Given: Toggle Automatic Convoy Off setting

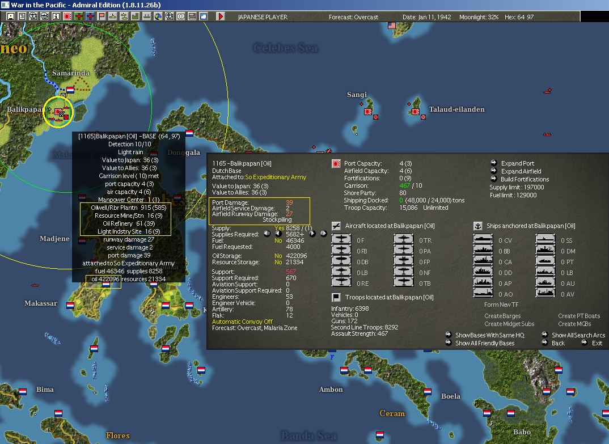Looking at the screenshot, I should [x=242, y=322].
